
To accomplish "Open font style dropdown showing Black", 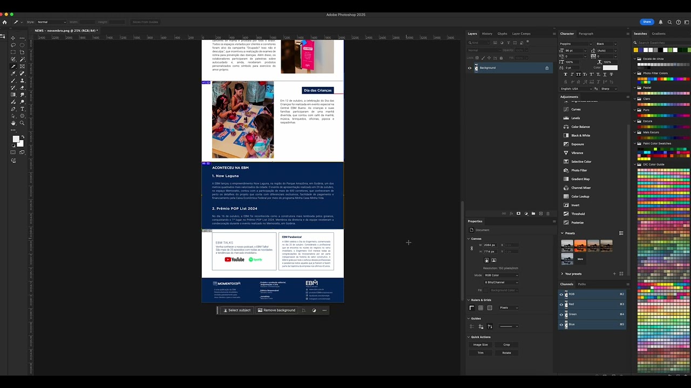I will tap(606, 44).
